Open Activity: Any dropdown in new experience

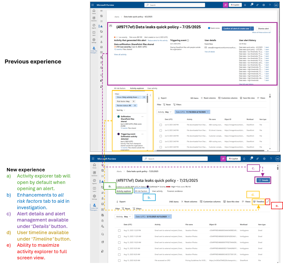coord(124,217)
